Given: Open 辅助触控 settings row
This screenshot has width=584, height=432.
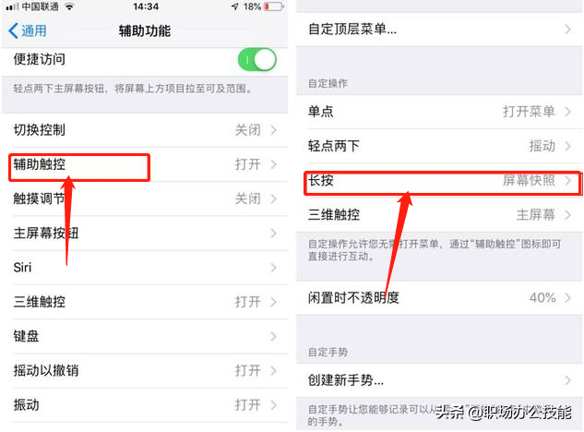Looking at the screenshot, I should [x=145, y=164].
